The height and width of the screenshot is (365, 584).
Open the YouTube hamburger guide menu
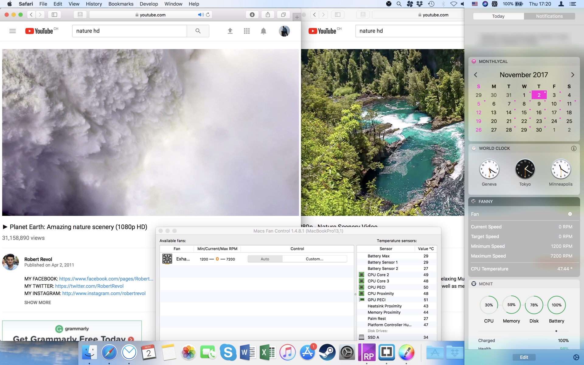[12, 31]
